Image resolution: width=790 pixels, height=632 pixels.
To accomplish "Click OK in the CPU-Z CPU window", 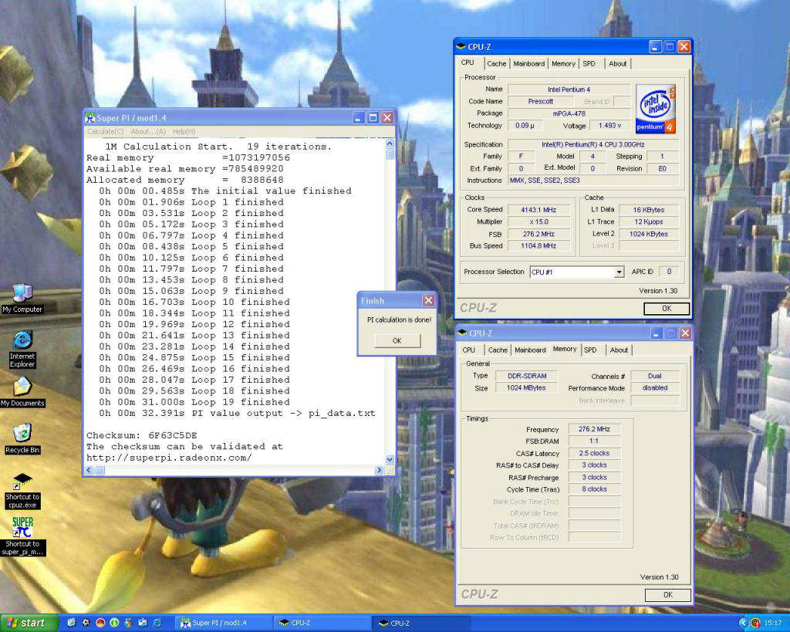I will click(667, 309).
